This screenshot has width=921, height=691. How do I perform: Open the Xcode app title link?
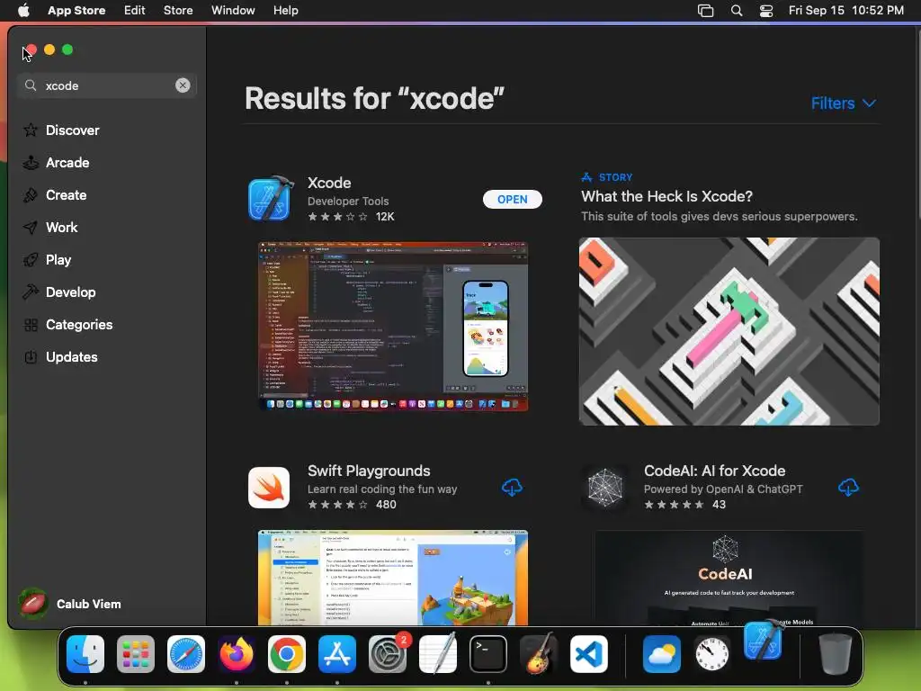pyautogui.click(x=329, y=183)
